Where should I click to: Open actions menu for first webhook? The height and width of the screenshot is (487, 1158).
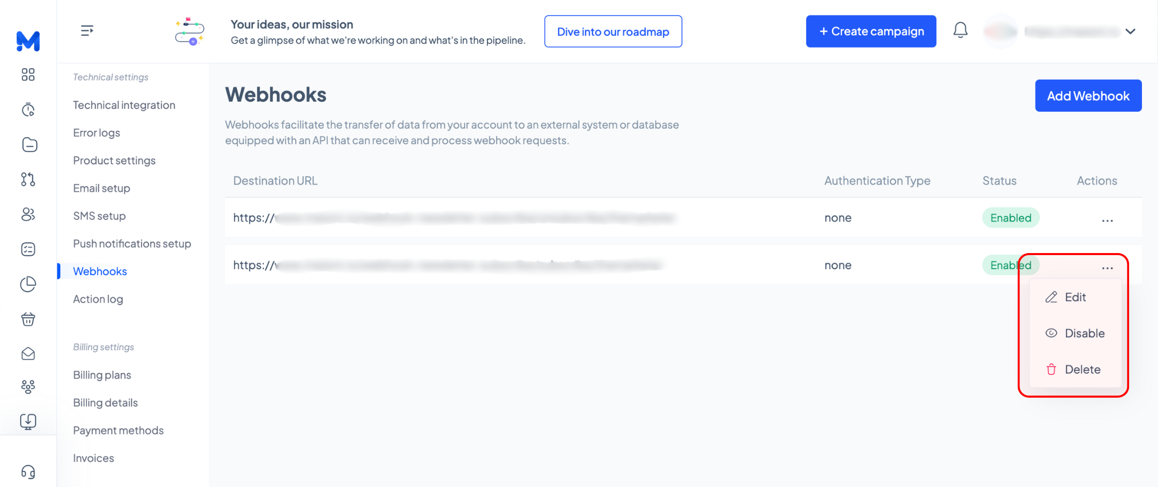tap(1107, 219)
